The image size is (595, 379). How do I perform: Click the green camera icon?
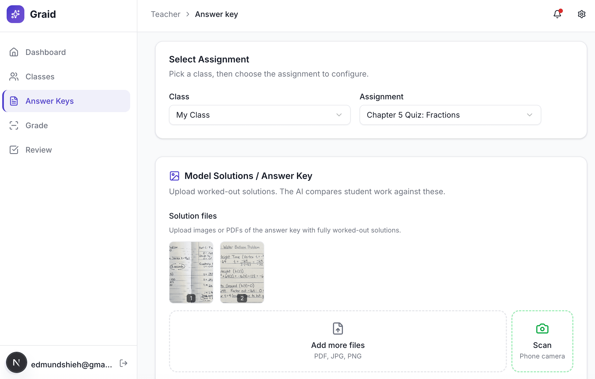(x=542, y=329)
